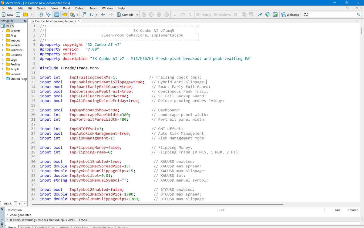Open dropdown next to the folder cursor icon
This screenshot has width=364, height=228.
tap(77, 15)
